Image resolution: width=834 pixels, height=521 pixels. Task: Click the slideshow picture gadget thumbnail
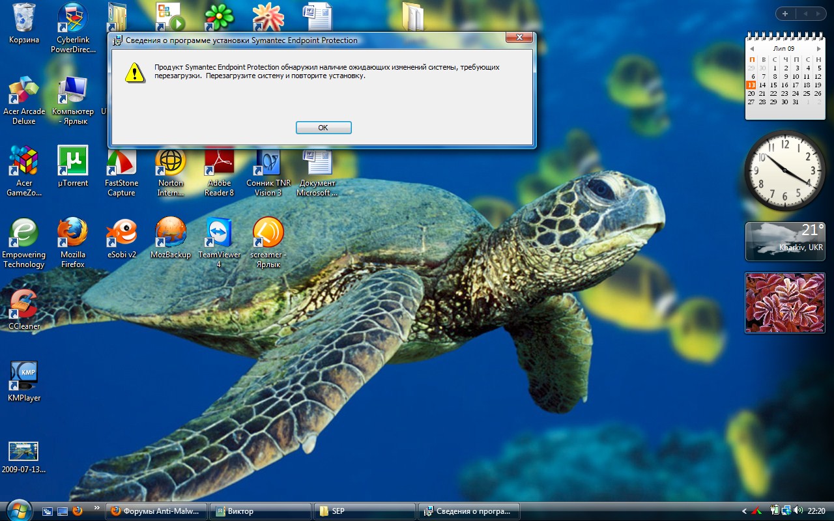pyautogui.click(x=784, y=303)
